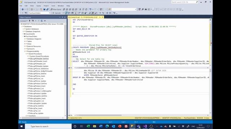Open the Query menu
This screenshot has height=129, width=231.
coord(39,6)
